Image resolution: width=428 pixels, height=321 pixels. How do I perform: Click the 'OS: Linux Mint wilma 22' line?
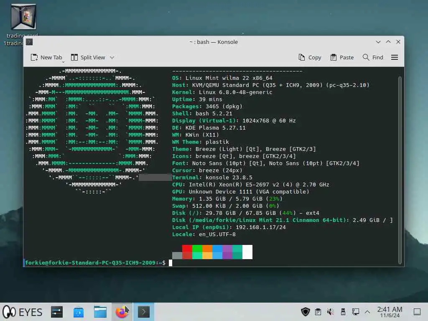[x=222, y=78]
